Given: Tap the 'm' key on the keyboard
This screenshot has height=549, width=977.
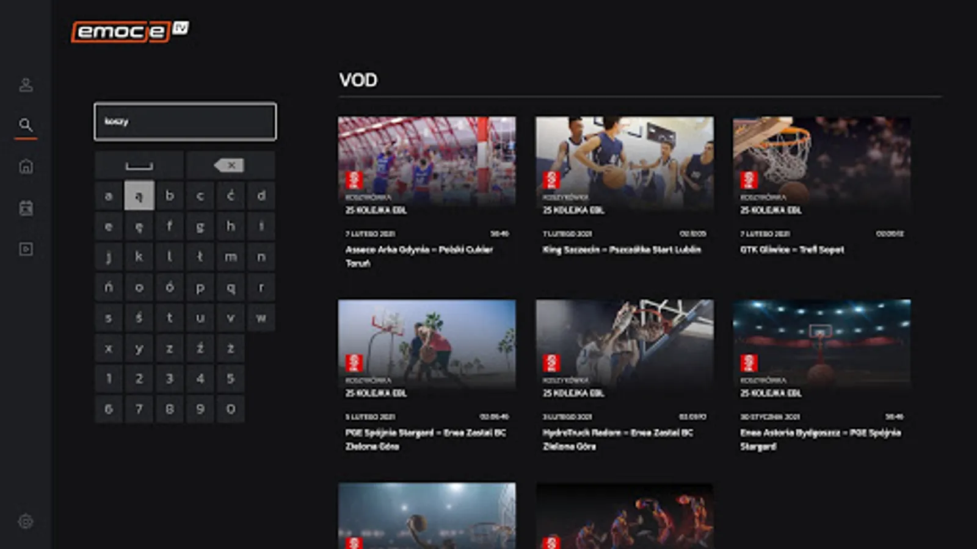Looking at the screenshot, I should (x=231, y=257).
